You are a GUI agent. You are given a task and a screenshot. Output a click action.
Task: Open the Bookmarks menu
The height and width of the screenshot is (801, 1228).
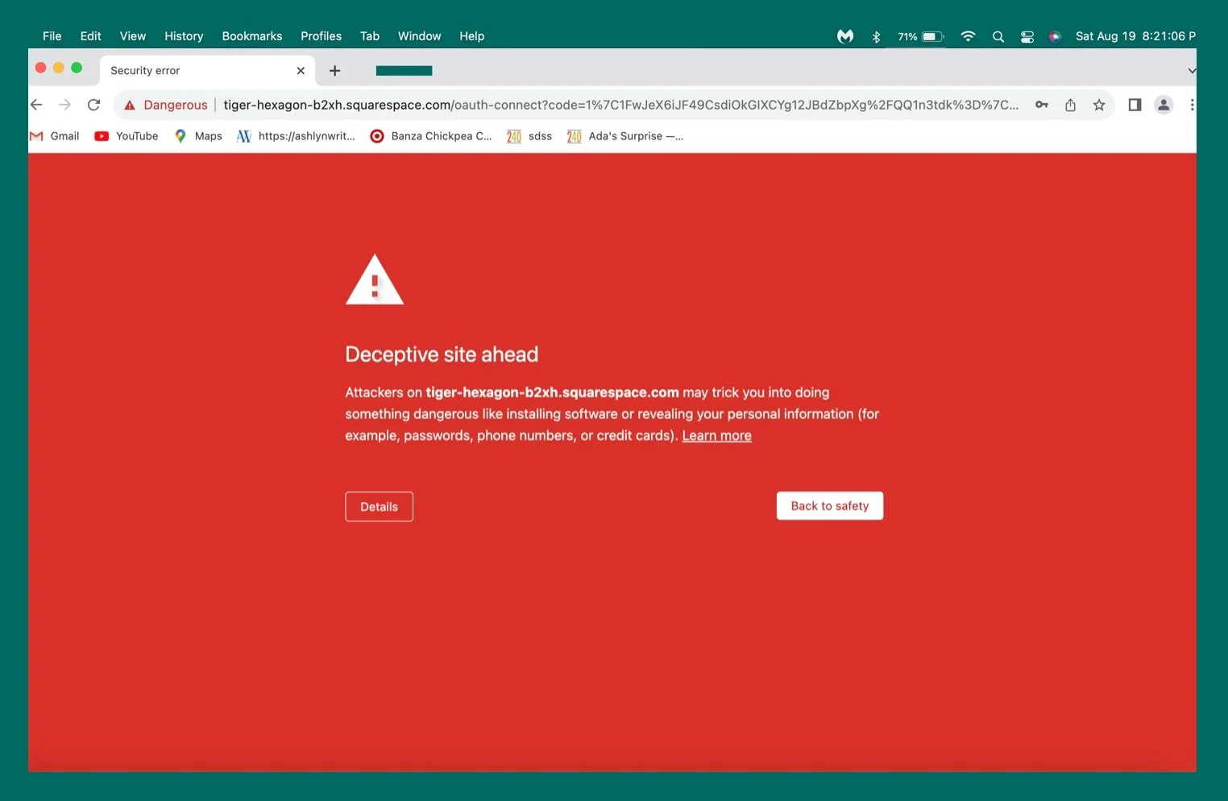click(x=251, y=35)
